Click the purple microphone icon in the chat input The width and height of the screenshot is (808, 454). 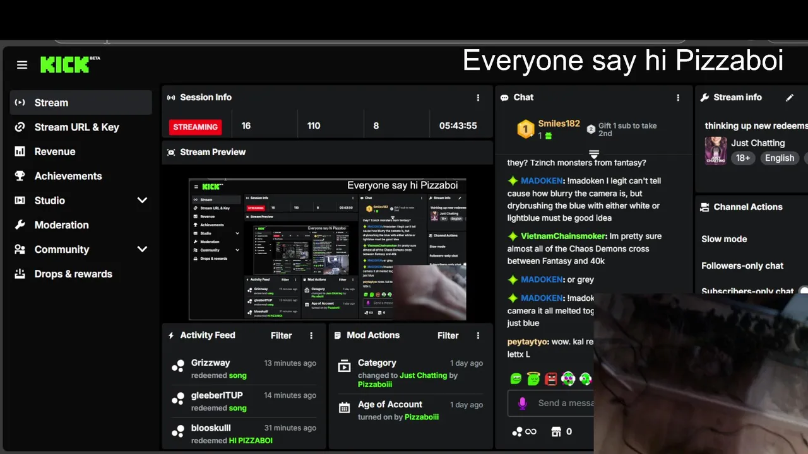coord(522,404)
